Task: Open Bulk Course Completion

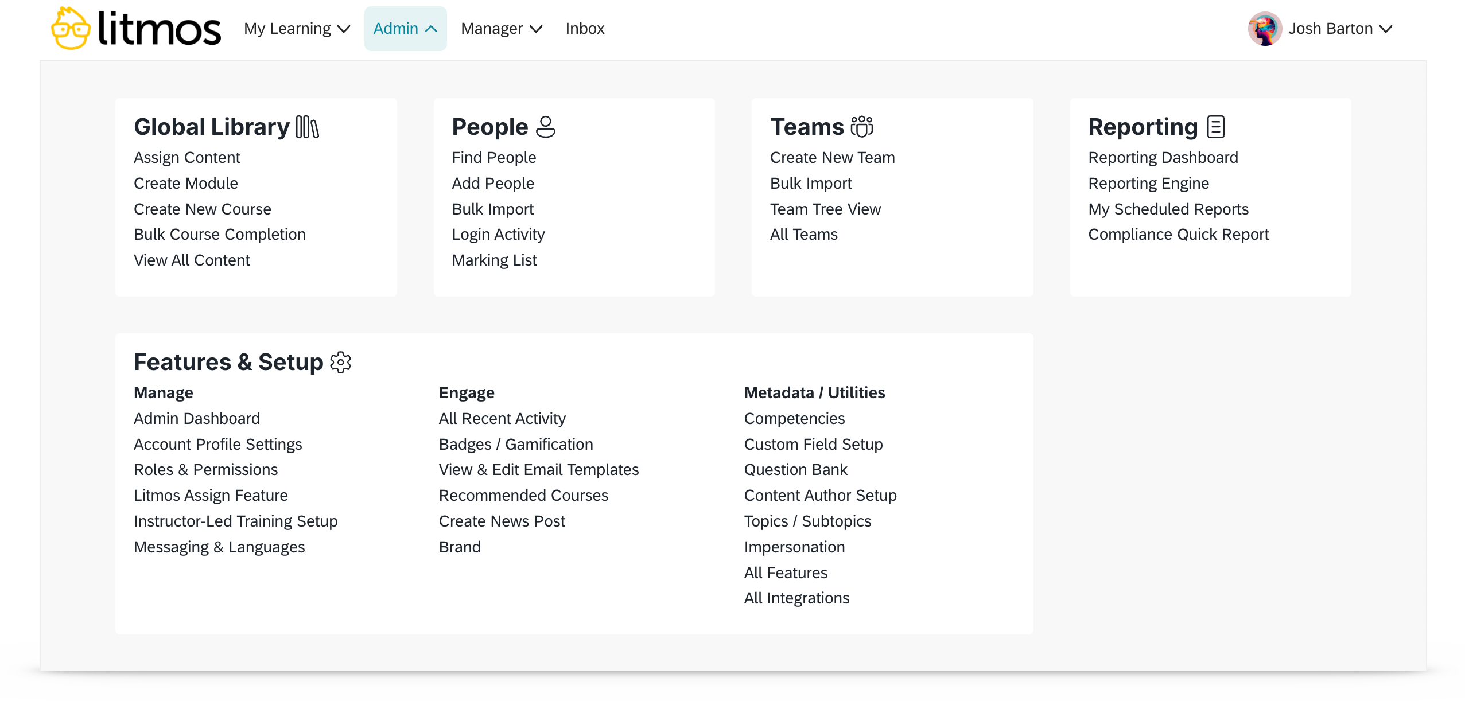Action: click(x=219, y=234)
